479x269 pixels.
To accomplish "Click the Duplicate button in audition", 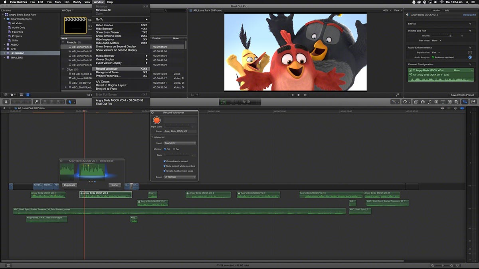I will click(x=69, y=185).
